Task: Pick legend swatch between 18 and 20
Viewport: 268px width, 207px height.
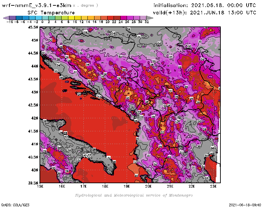Action: (104, 18)
